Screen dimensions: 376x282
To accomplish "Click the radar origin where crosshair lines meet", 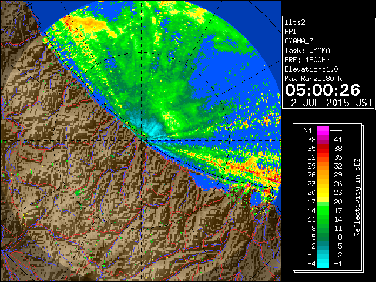I will [142, 141].
